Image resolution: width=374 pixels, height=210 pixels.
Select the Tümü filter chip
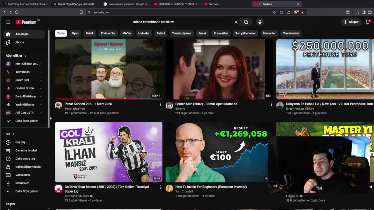pyautogui.click(x=61, y=33)
